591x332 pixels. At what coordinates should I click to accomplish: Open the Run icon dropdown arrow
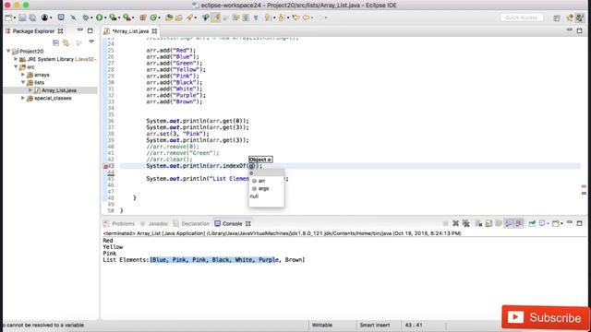(x=104, y=18)
